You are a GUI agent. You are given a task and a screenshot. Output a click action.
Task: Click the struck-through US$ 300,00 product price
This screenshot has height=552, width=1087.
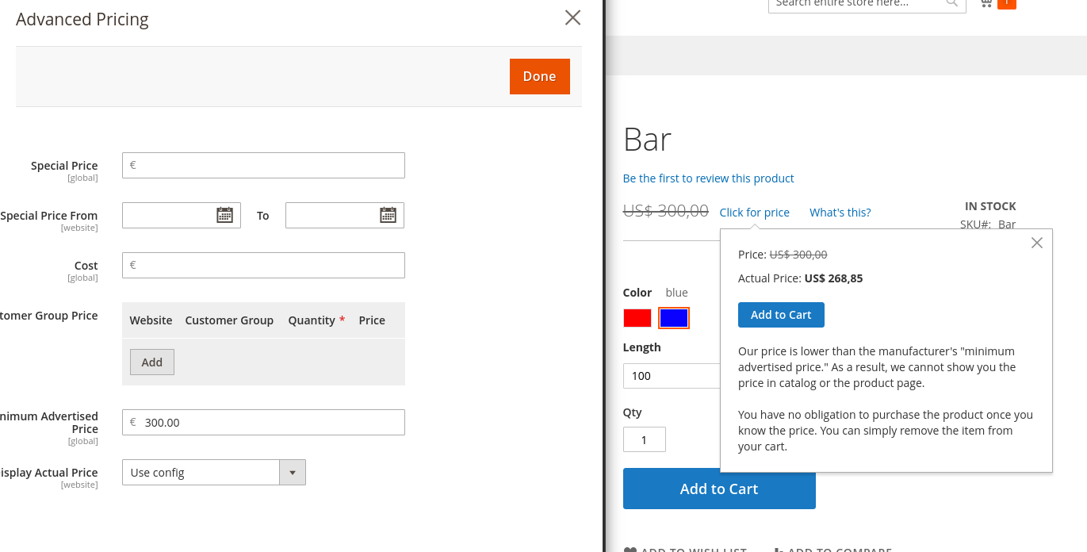click(666, 211)
